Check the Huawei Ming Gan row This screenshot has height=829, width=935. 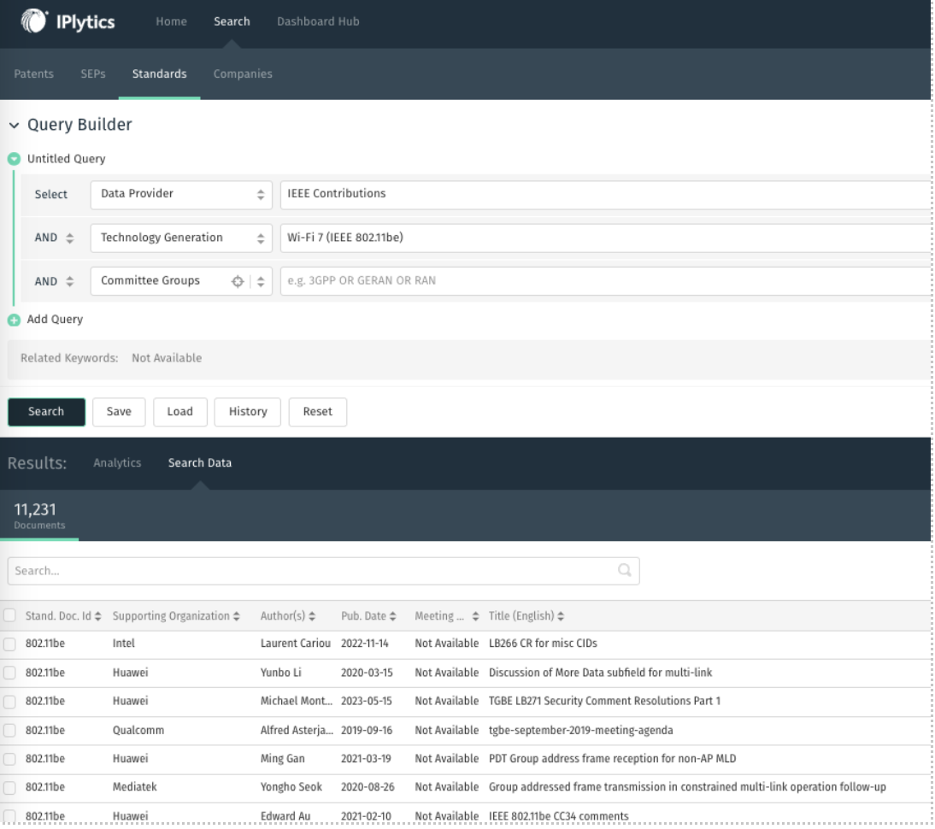pyautogui.click(x=9, y=759)
